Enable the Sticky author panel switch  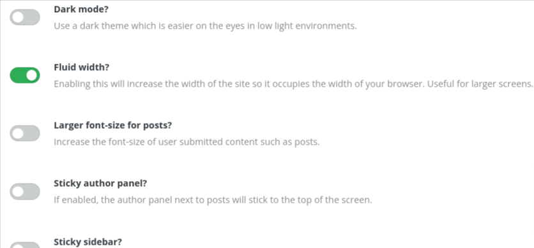click(24, 191)
